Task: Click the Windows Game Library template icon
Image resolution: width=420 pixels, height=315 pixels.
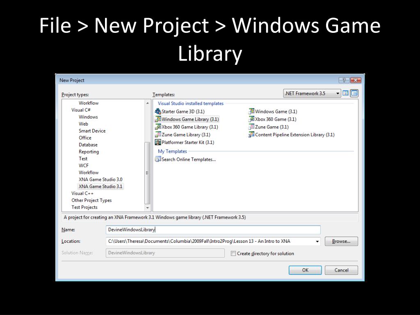Action: click(x=158, y=119)
